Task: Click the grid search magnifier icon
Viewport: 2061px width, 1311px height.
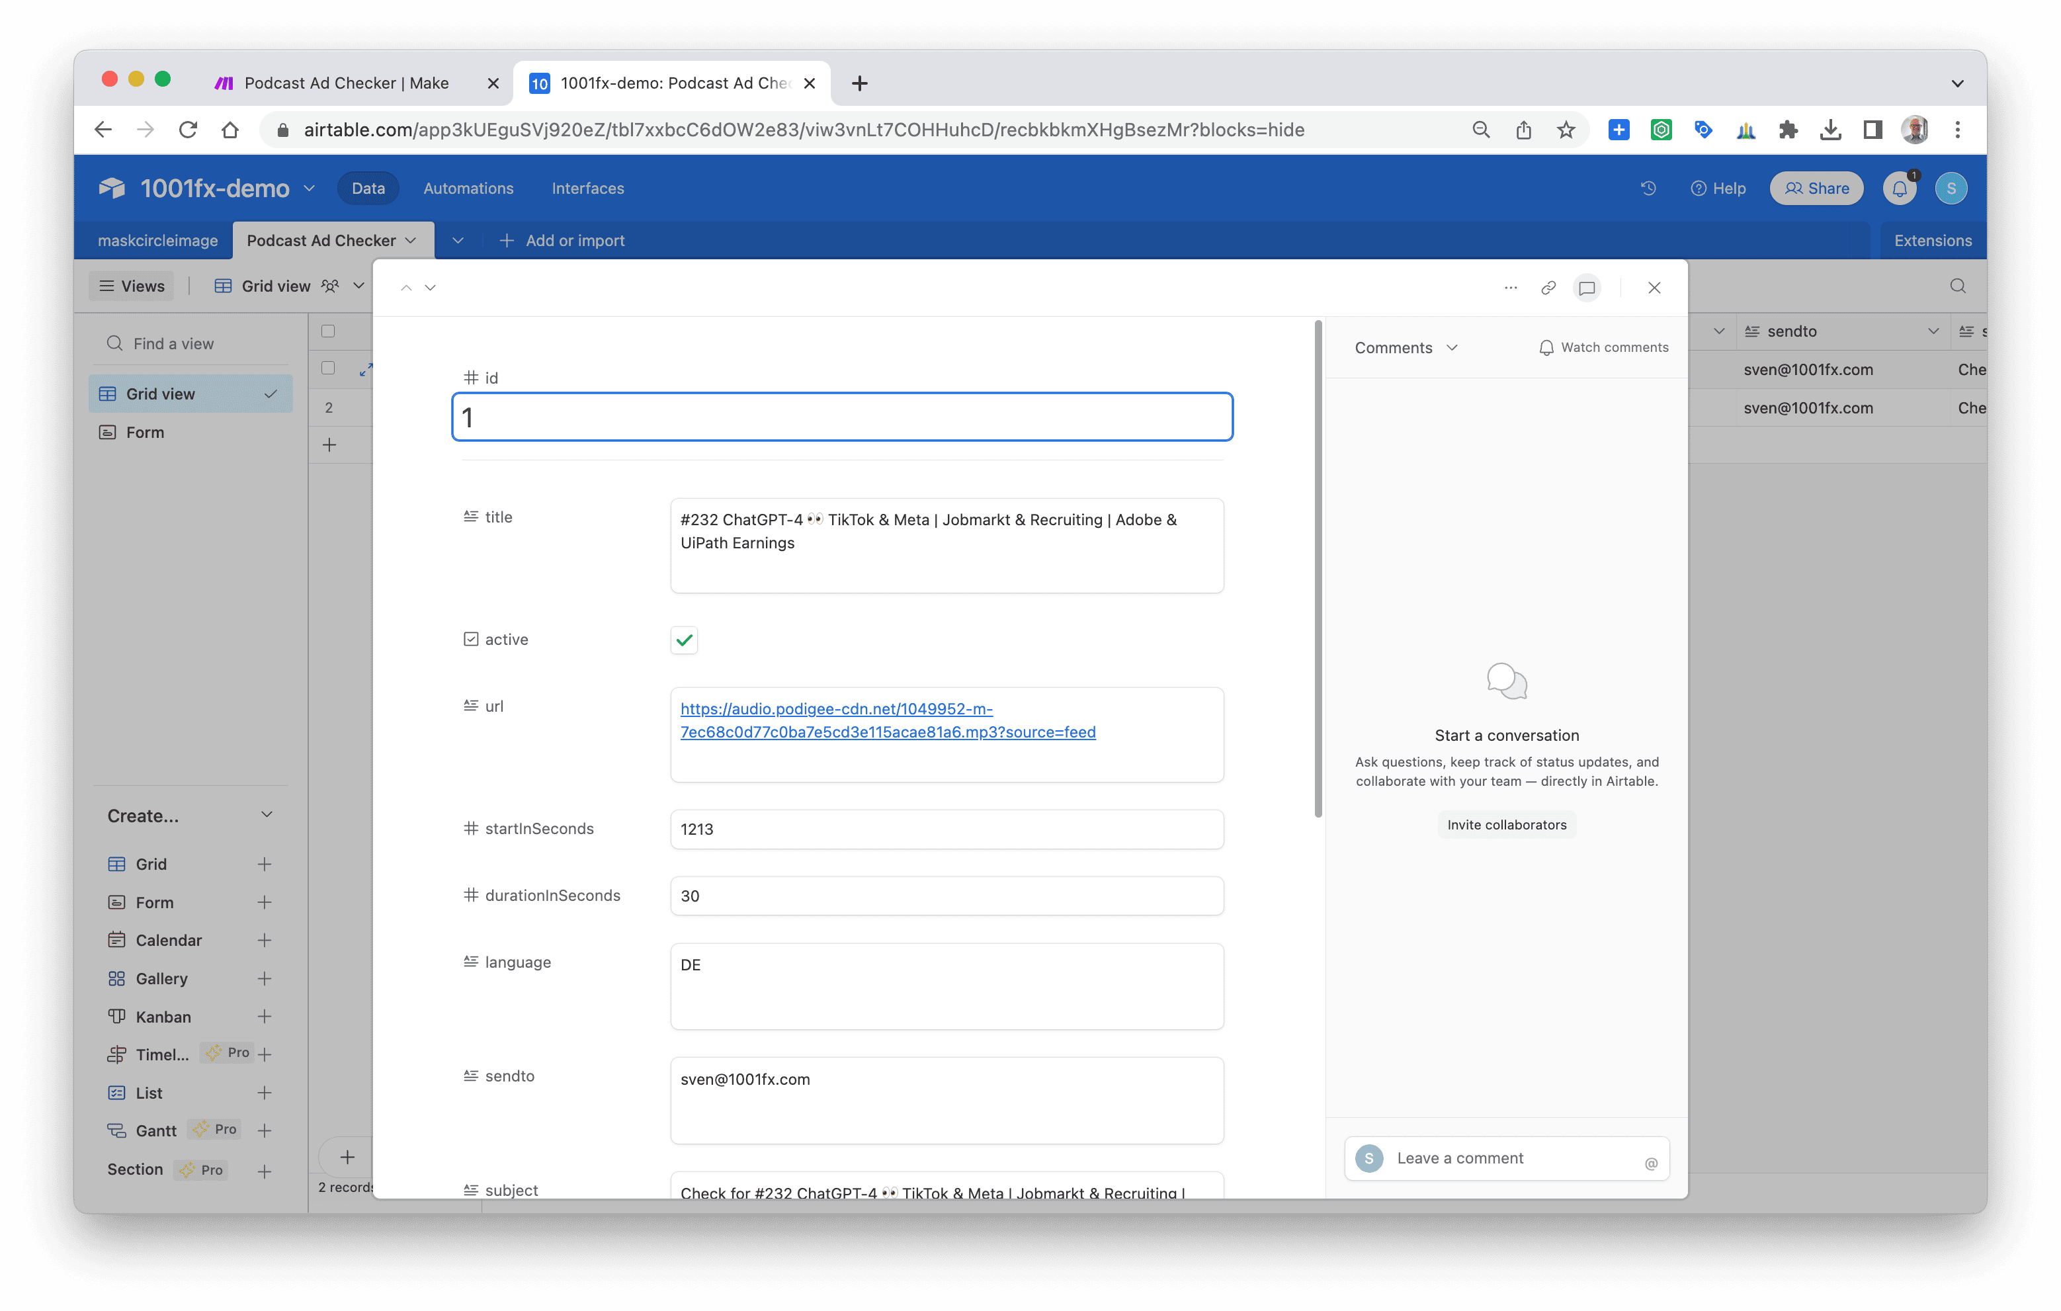Action: pyautogui.click(x=1957, y=286)
